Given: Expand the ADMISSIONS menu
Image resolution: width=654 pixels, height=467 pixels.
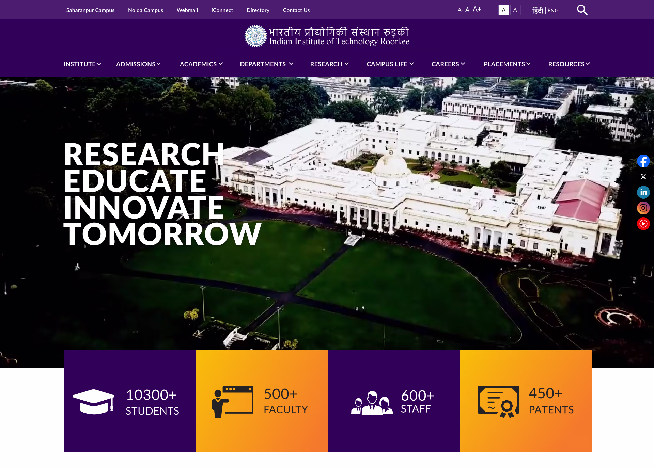Looking at the screenshot, I should coord(138,64).
